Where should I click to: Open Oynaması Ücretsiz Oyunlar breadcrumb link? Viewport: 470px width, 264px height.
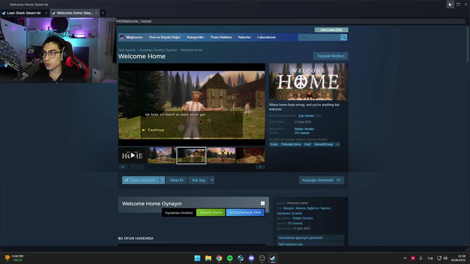click(158, 50)
